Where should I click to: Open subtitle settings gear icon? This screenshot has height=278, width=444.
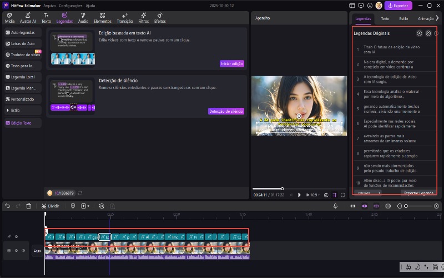428,33
